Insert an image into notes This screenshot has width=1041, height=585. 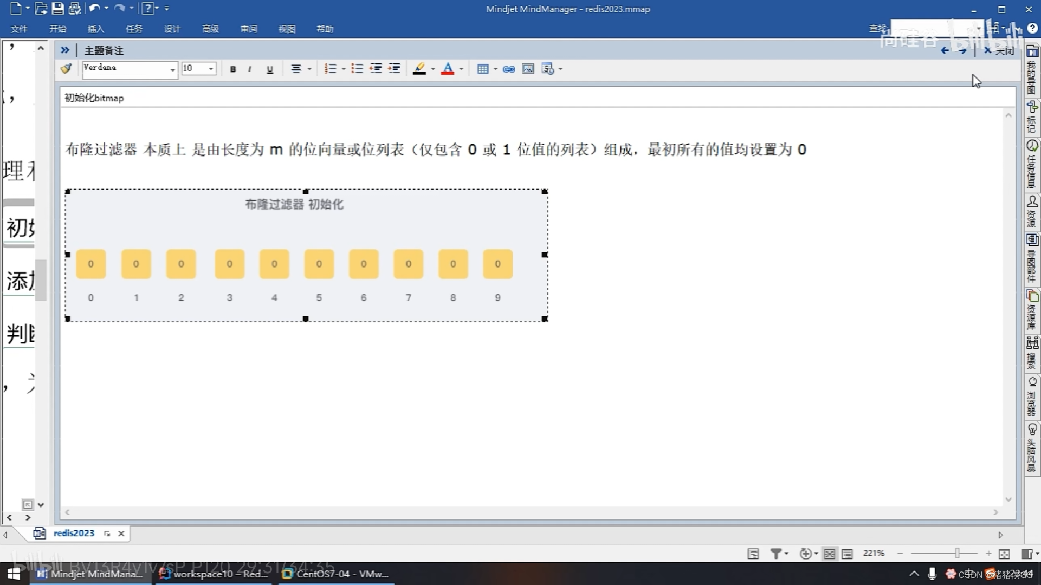528,69
